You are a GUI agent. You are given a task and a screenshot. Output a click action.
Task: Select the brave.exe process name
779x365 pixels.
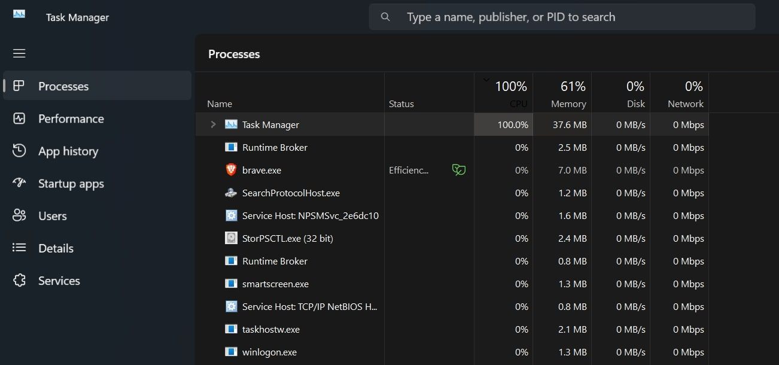[261, 170]
